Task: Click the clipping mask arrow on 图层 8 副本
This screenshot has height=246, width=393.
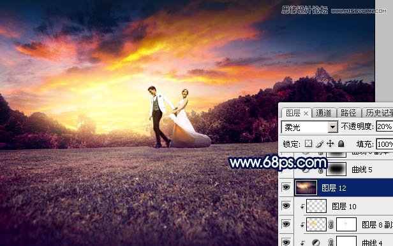Action: [302, 225]
